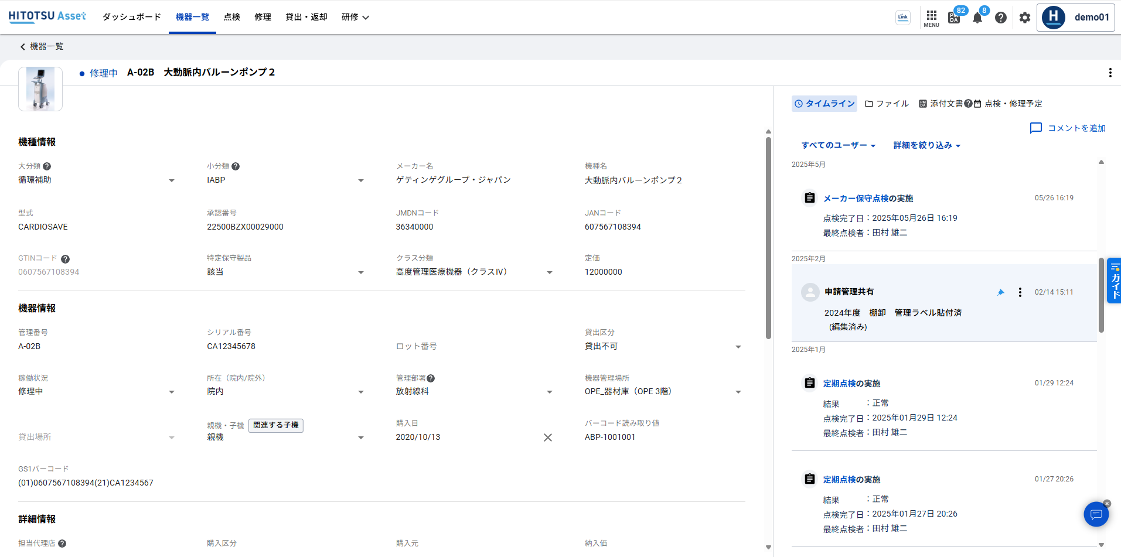Click the equipment photo thumbnail

pyautogui.click(x=40, y=88)
